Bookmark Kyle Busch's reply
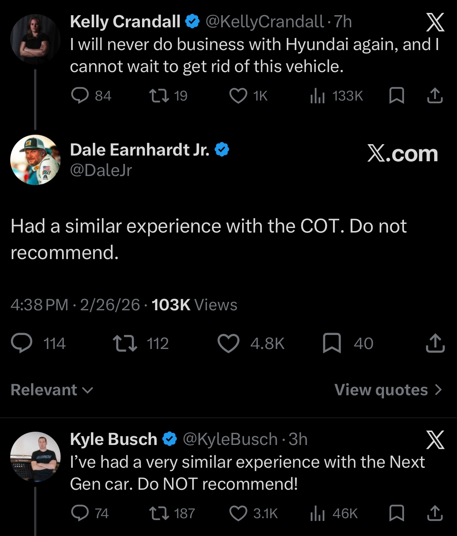Screen dimensions: 457x536 (397, 514)
